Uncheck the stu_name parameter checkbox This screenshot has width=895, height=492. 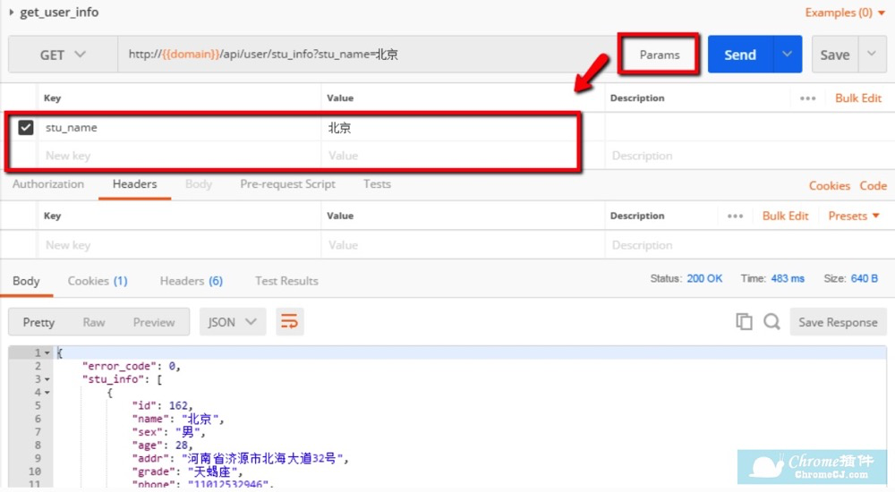coord(26,127)
